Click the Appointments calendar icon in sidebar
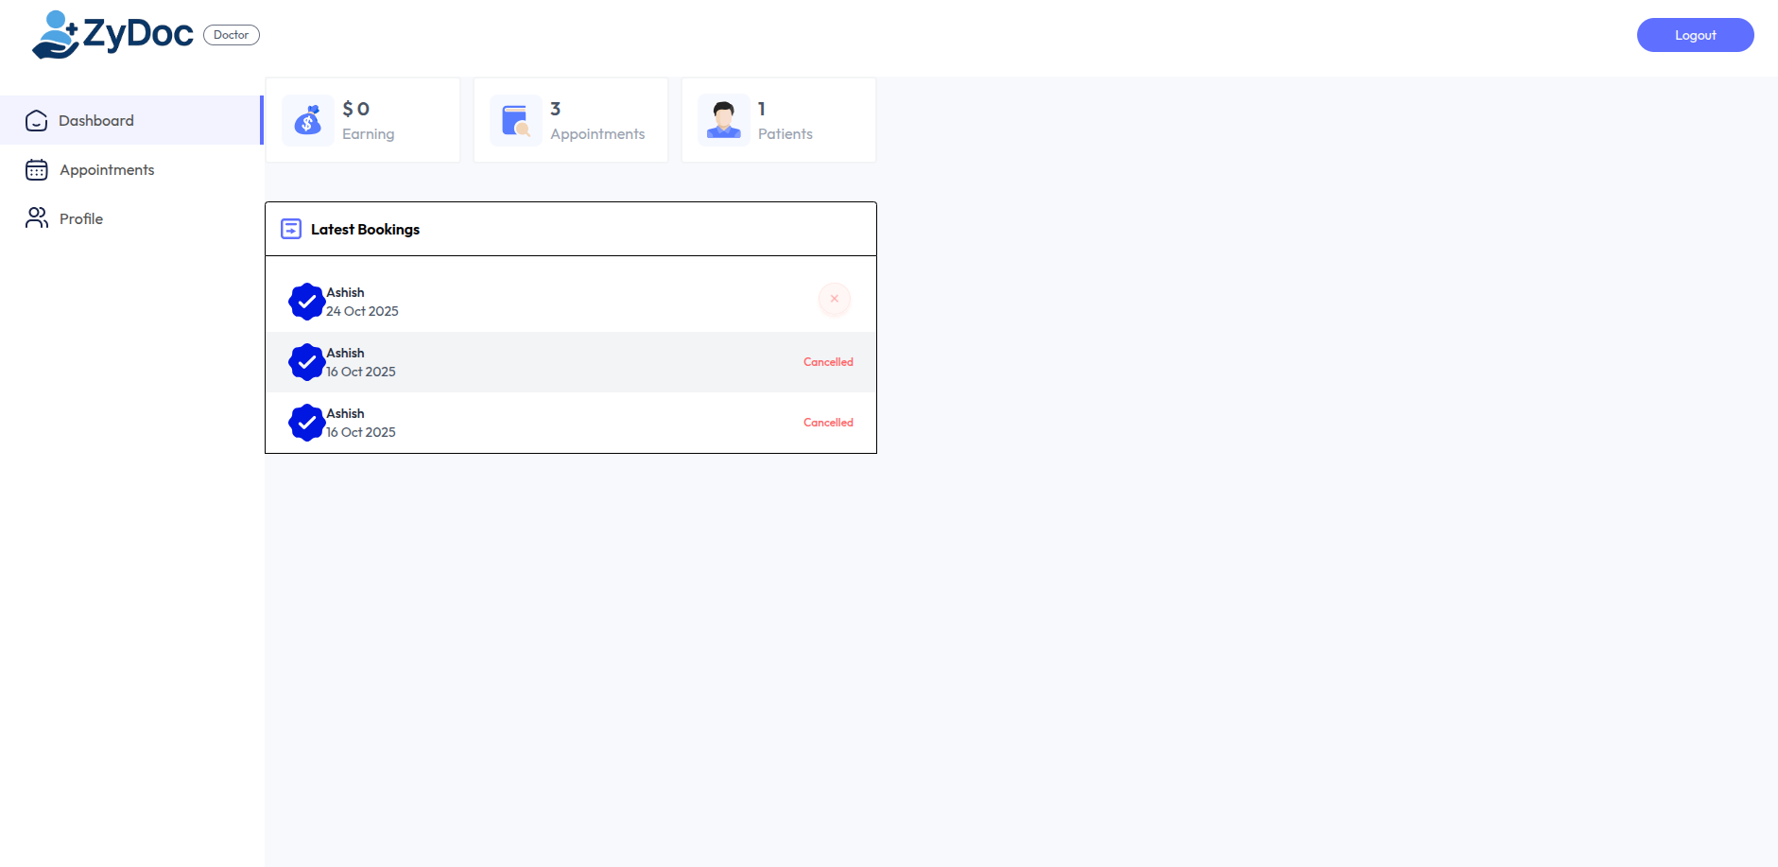This screenshot has height=867, width=1778. pos(37,170)
